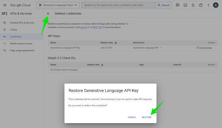Image resolution: width=222 pixels, height=128 pixels.
Task: Sort OAuth clients by Deletion date
Action: [x=95, y=65]
